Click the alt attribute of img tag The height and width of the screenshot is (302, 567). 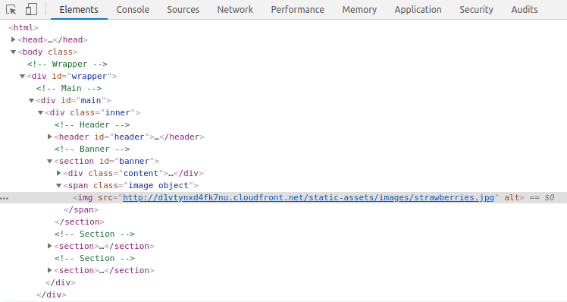[512, 197]
